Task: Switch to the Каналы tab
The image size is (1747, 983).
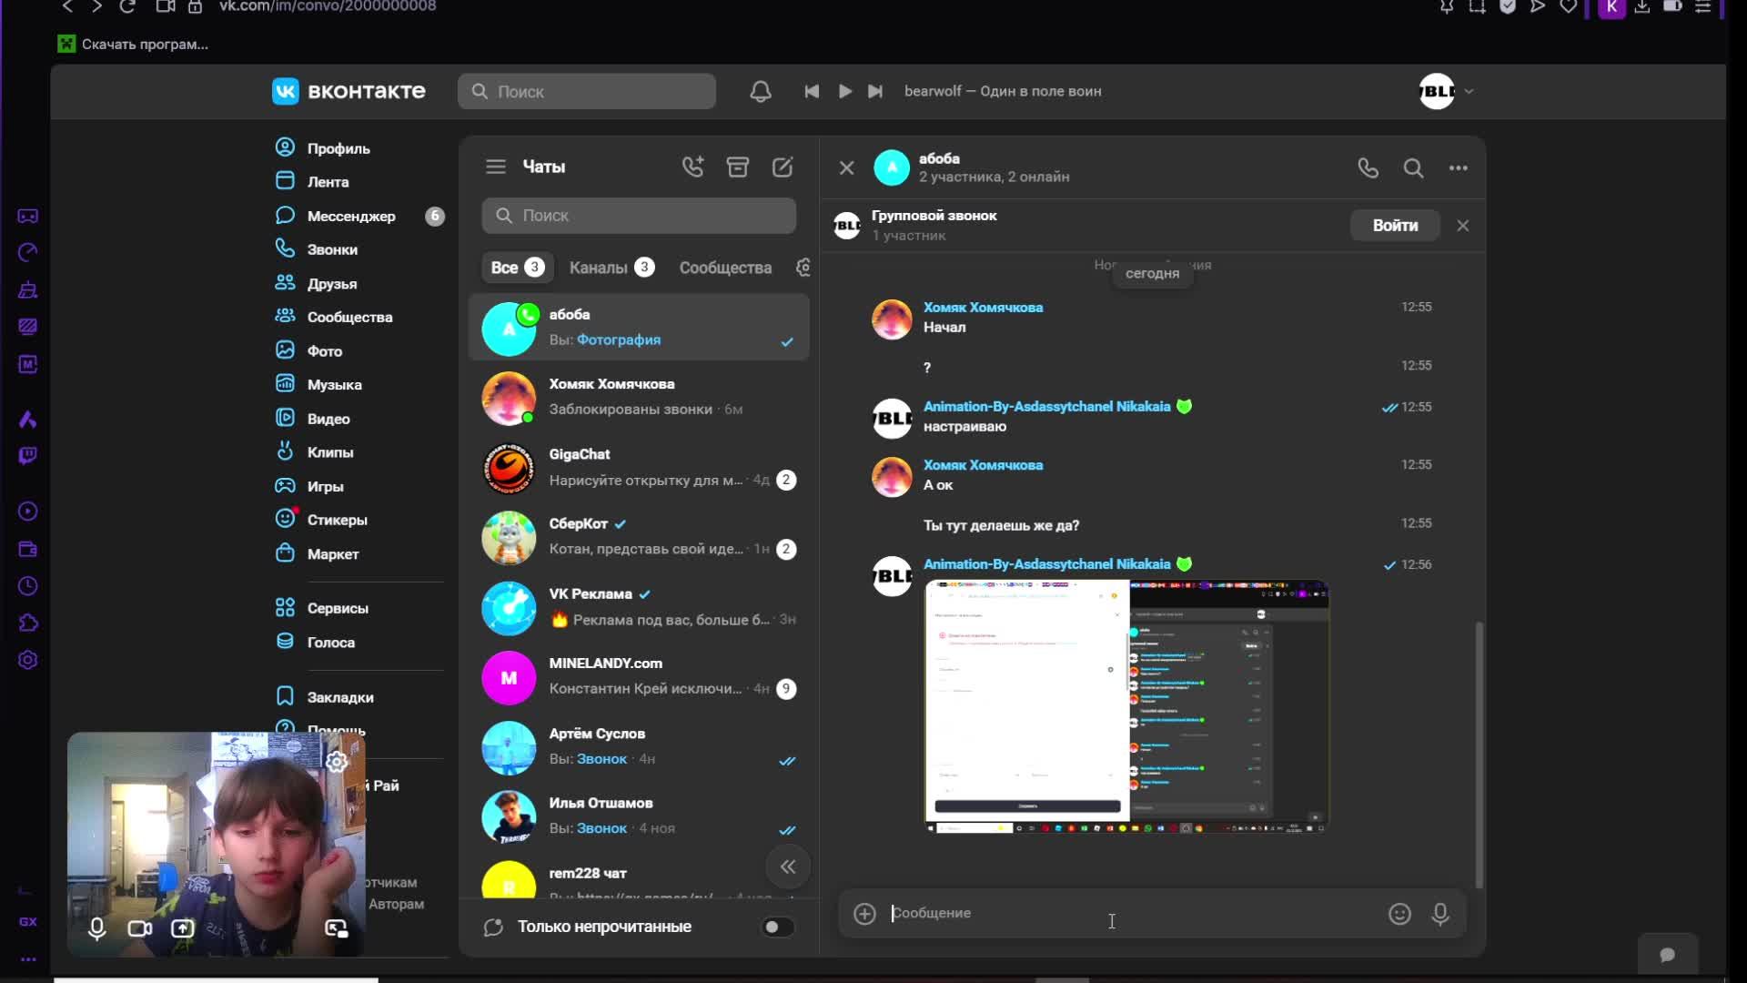Action: (x=611, y=268)
